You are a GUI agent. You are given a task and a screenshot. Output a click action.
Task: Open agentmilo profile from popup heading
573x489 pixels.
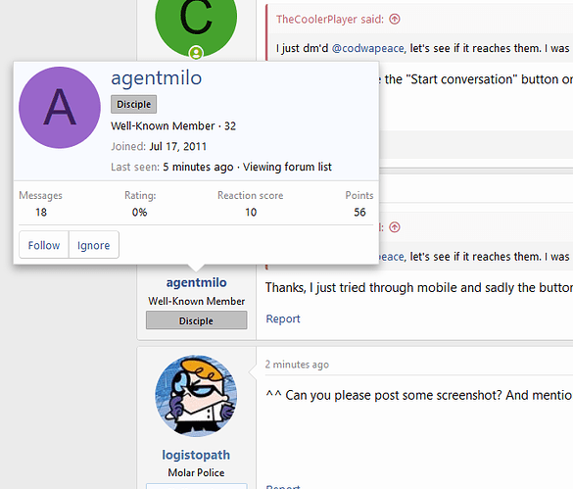point(156,77)
